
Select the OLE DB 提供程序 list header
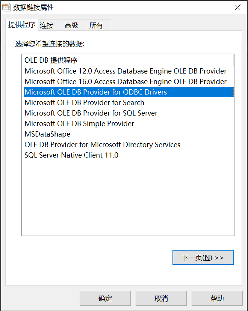pos(51,60)
